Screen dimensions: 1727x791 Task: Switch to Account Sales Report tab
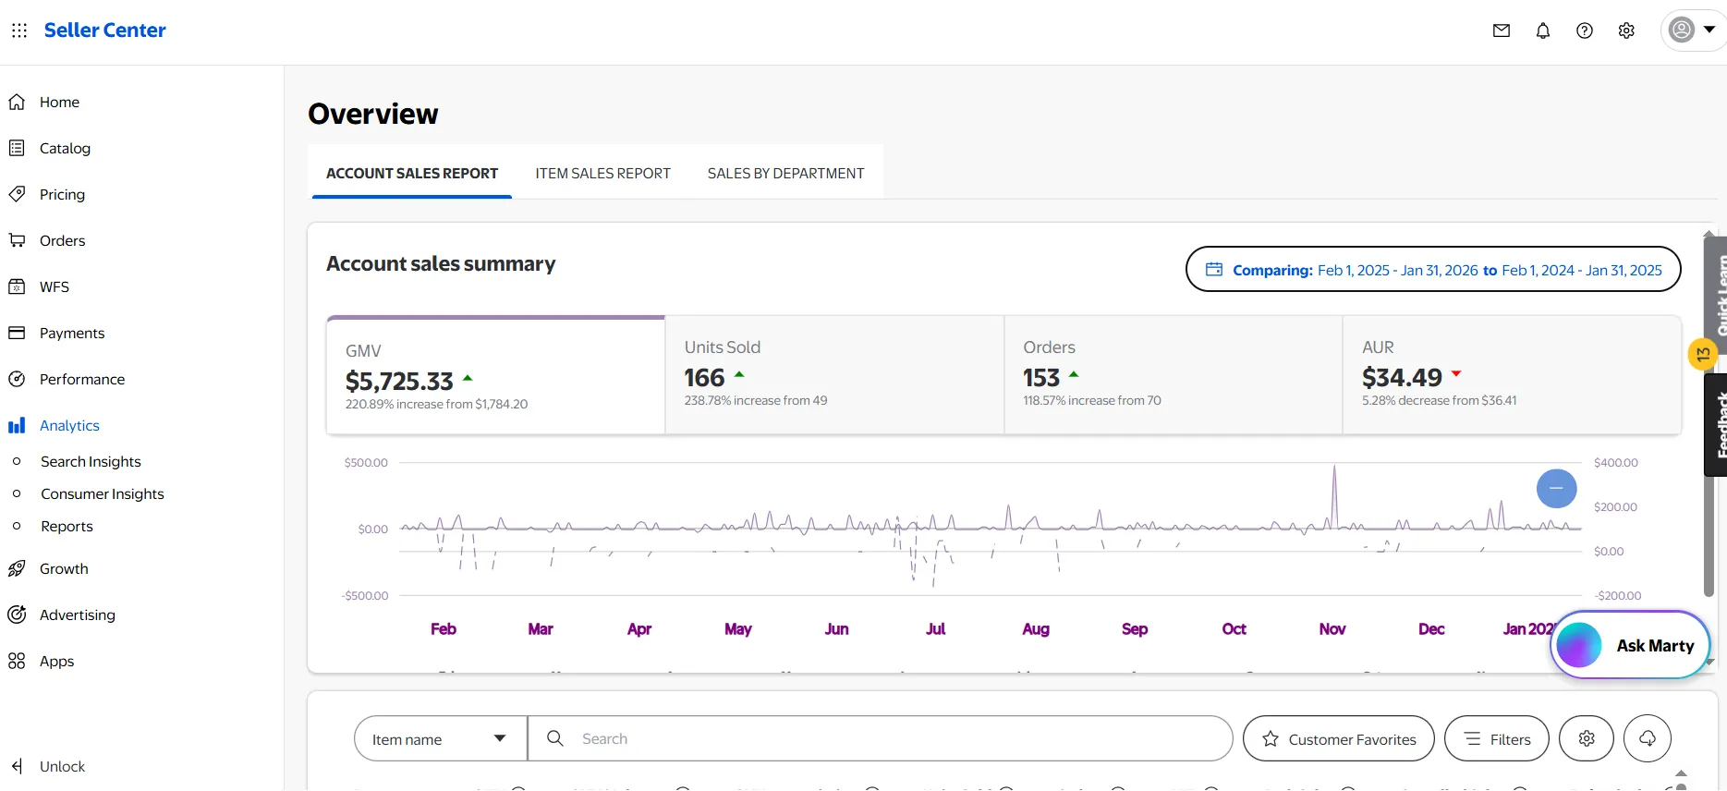412,173
